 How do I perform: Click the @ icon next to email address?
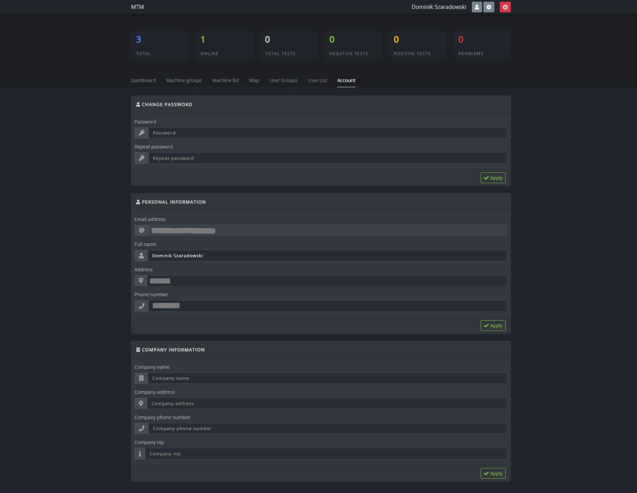(x=141, y=231)
